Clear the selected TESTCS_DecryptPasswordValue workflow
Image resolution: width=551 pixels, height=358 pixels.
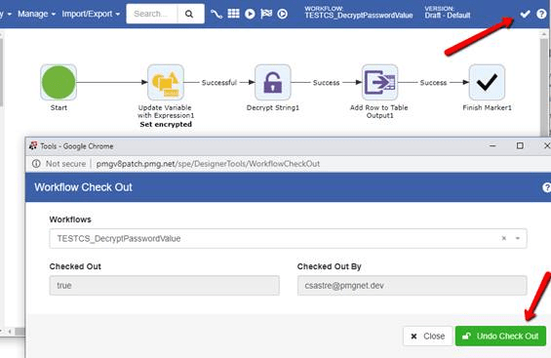click(x=504, y=238)
